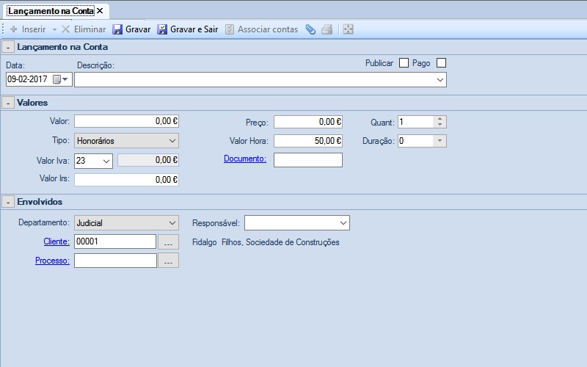
Task: Open the Cliente link
Action: click(56, 241)
